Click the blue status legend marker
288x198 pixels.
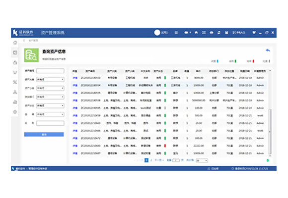pyautogui.click(x=217, y=61)
